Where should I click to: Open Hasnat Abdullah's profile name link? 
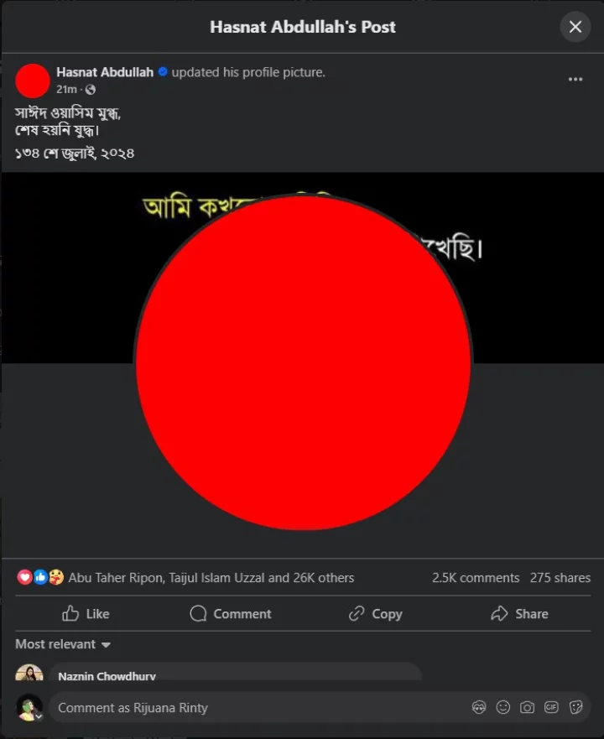coord(105,72)
